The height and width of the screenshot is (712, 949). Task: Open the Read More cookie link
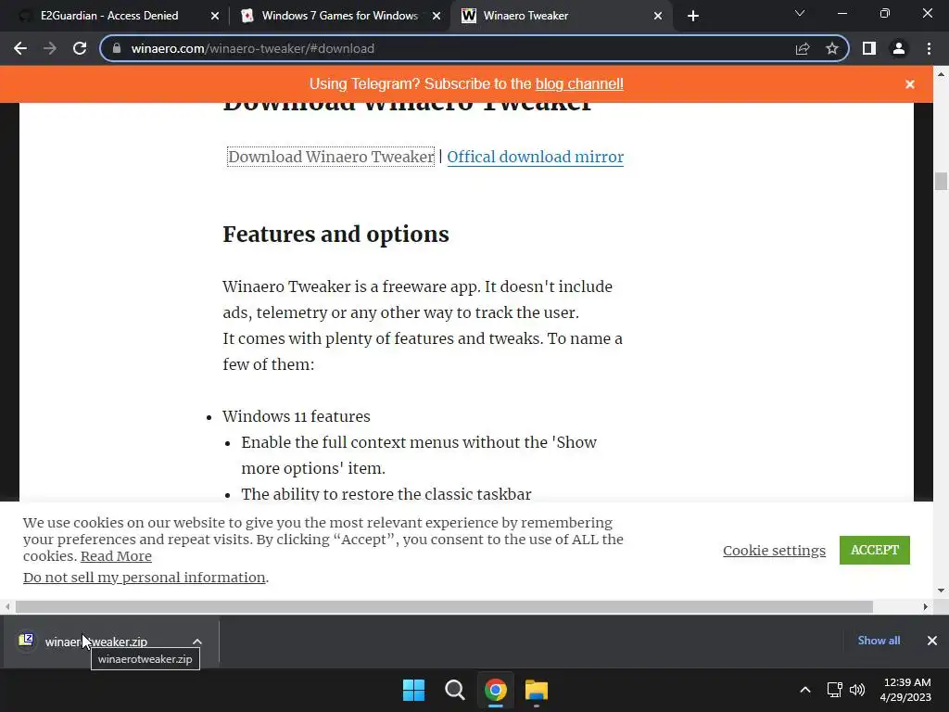tap(116, 556)
